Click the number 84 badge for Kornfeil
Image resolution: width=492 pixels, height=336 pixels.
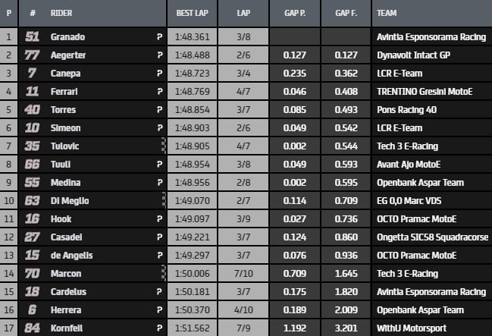coord(33,328)
